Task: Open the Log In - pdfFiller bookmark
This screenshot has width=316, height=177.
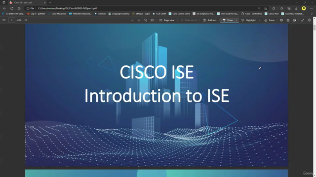Action: (36, 14)
